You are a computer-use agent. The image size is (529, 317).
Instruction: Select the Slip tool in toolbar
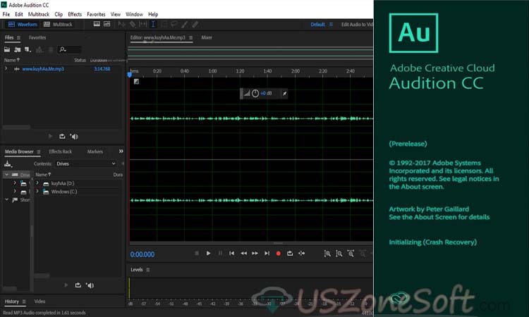(x=143, y=24)
